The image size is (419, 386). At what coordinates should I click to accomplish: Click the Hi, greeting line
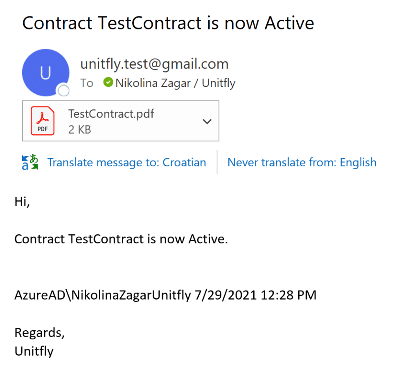pyautogui.click(x=22, y=202)
